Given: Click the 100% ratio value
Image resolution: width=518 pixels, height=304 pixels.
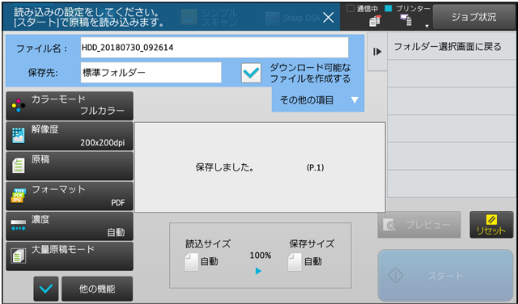Looking at the screenshot, I should pos(261,255).
